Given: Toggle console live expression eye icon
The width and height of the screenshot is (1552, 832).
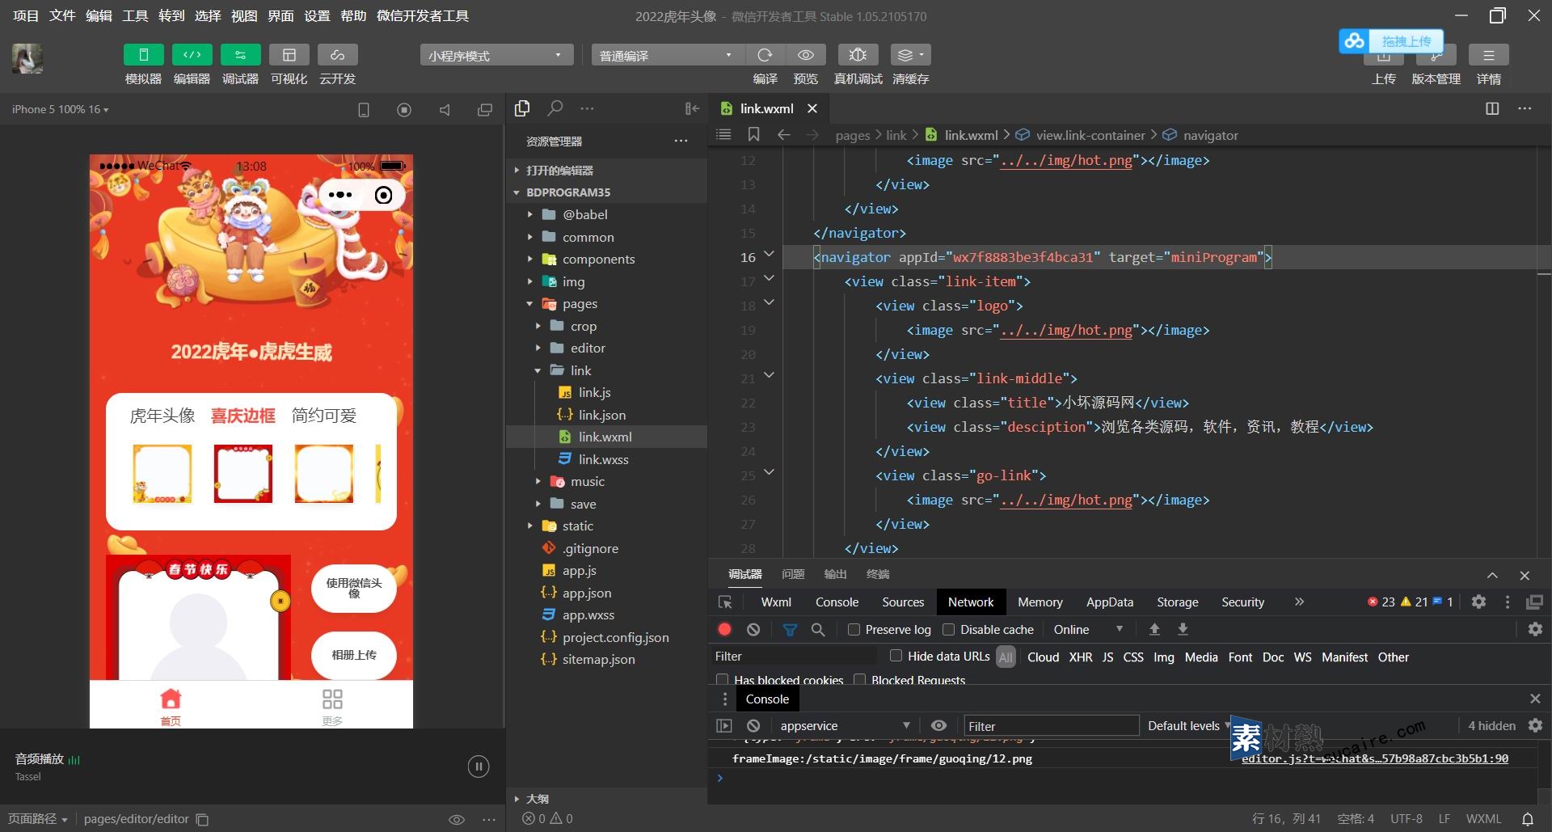Looking at the screenshot, I should point(938,725).
